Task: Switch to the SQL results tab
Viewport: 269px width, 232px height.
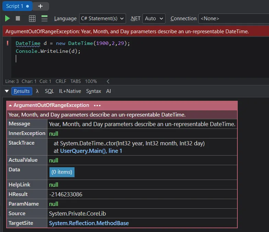Action: (x=49, y=91)
